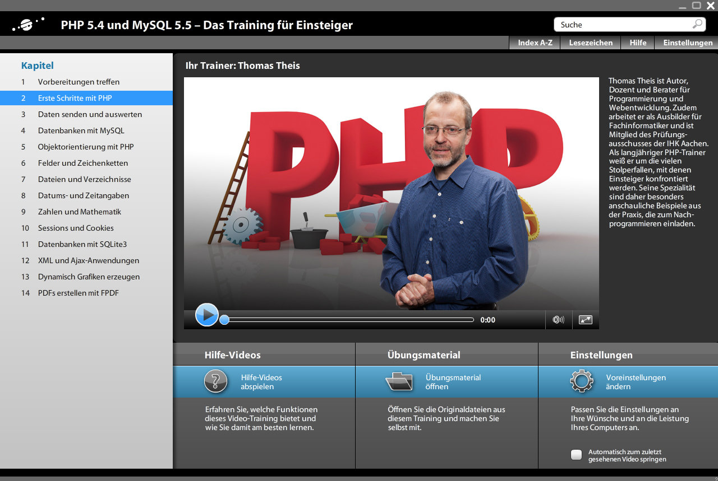Click the question mark Hilfe-Videos icon
The image size is (718, 481).
pyautogui.click(x=216, y=381)
